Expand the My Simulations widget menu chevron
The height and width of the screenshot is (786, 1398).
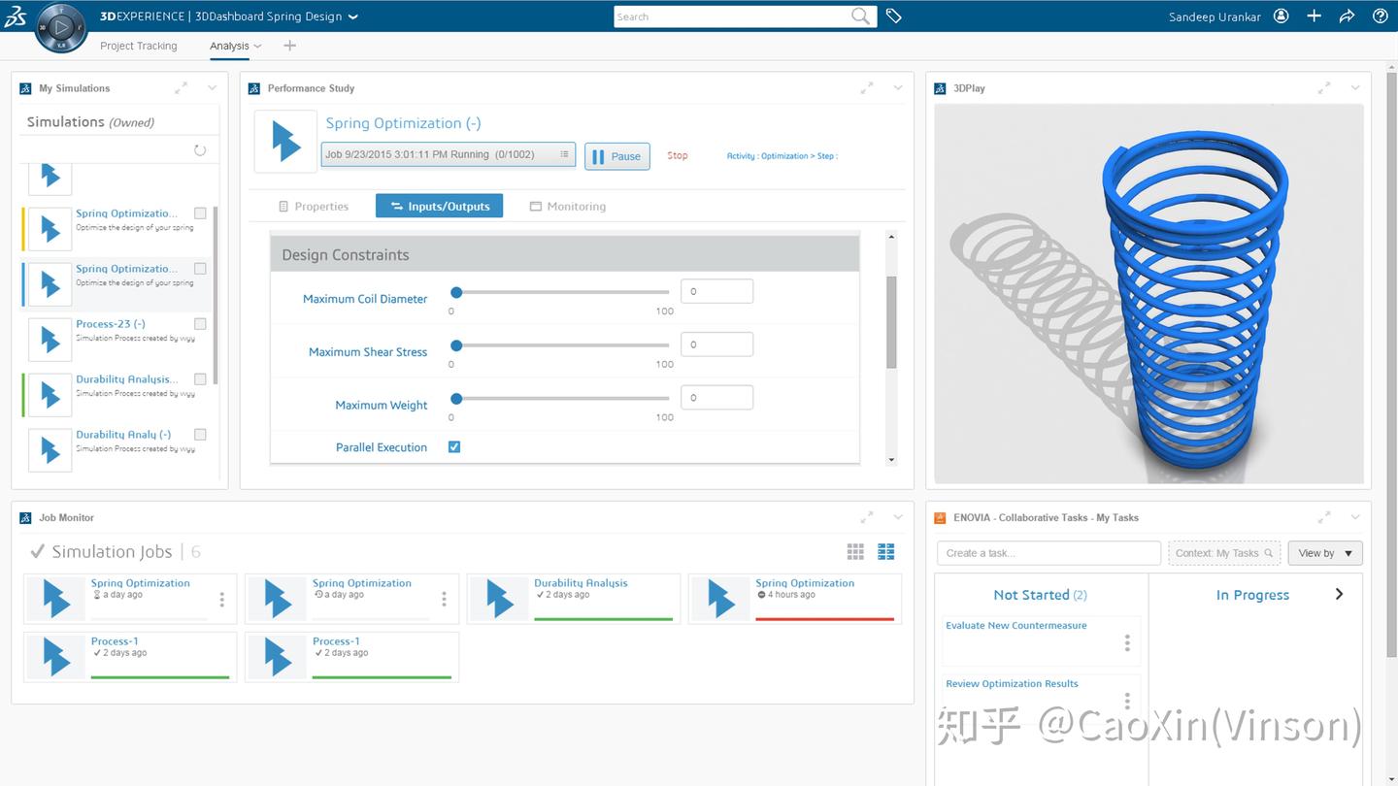[x=212, y=88]
